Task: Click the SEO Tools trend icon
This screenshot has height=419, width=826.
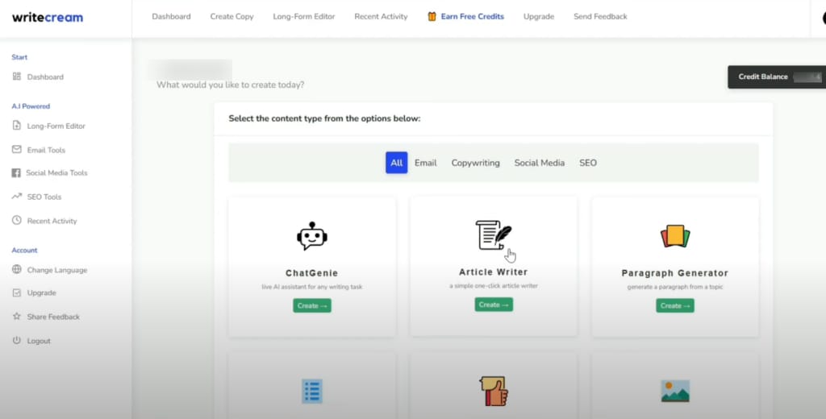Action: pyautogui.click(x=17, y=197)
